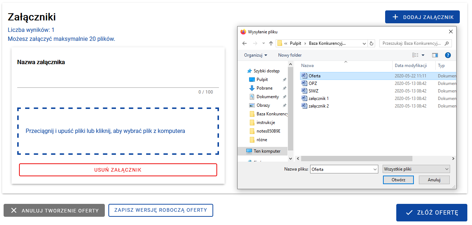Open Pobrane in quick access
472x225 pixels.
tap(264, 88)
